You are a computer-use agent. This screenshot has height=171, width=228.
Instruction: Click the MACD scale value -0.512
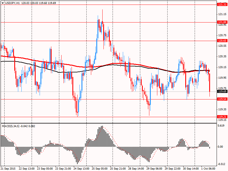(x=221, y=164)
